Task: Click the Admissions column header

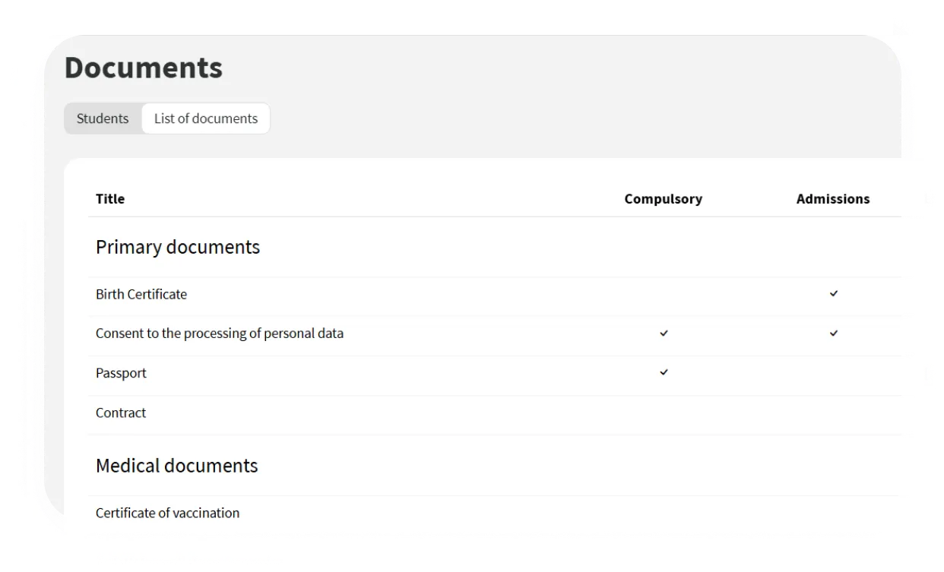Action: coord(832,199)
